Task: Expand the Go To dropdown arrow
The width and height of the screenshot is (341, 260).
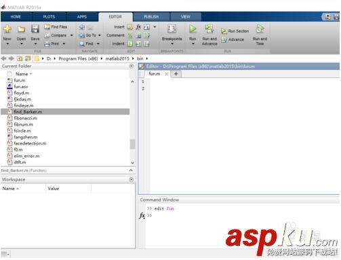Action: tap(100, 35)
